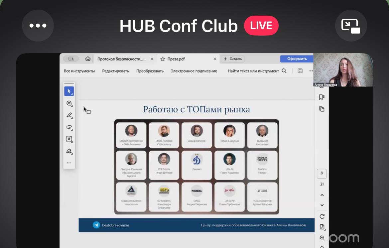
Task: Click the bestobrazovanie footer text
Action: click(x=115, y=225)
